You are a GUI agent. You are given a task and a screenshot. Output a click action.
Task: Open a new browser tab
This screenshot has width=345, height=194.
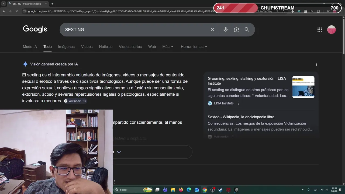click(x=52, y=4)
